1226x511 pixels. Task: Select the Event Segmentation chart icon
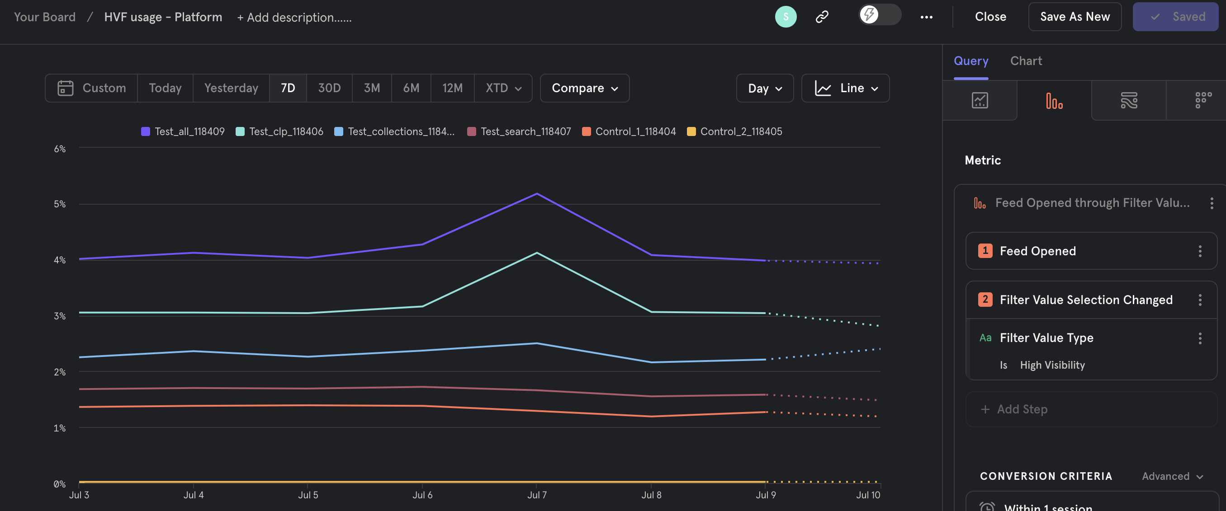[x=980, y=100]
